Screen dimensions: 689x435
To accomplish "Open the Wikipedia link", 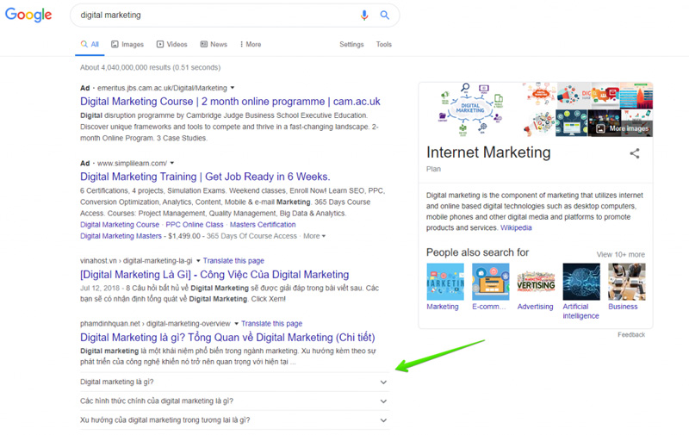I will click(516, 228).
